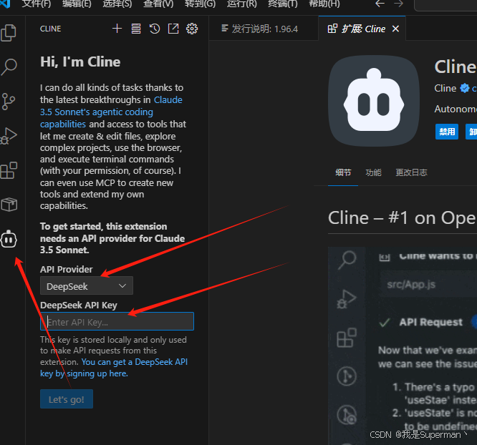Click the command center search box
The width and height of the screenshot is (477, 445).
coord(445,4)
